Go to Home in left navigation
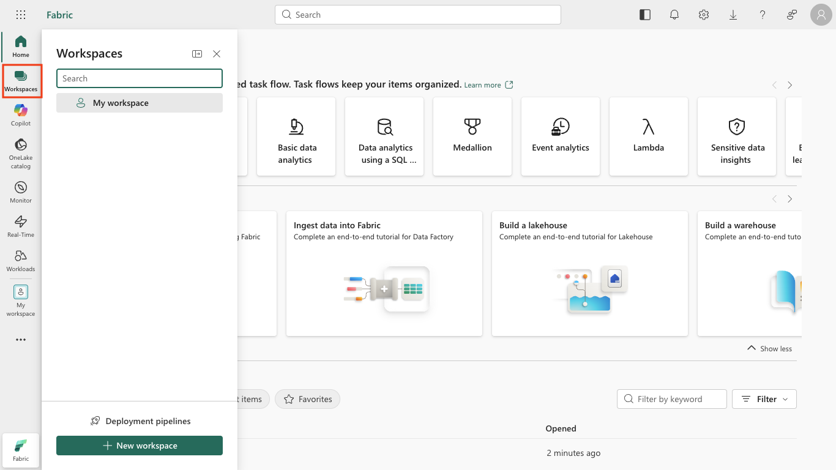The height and width of the screenshot is (470, 836). 21,47
